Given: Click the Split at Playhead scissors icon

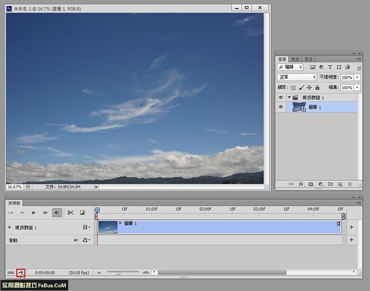Looking at the screenshot, I should 70,212.
